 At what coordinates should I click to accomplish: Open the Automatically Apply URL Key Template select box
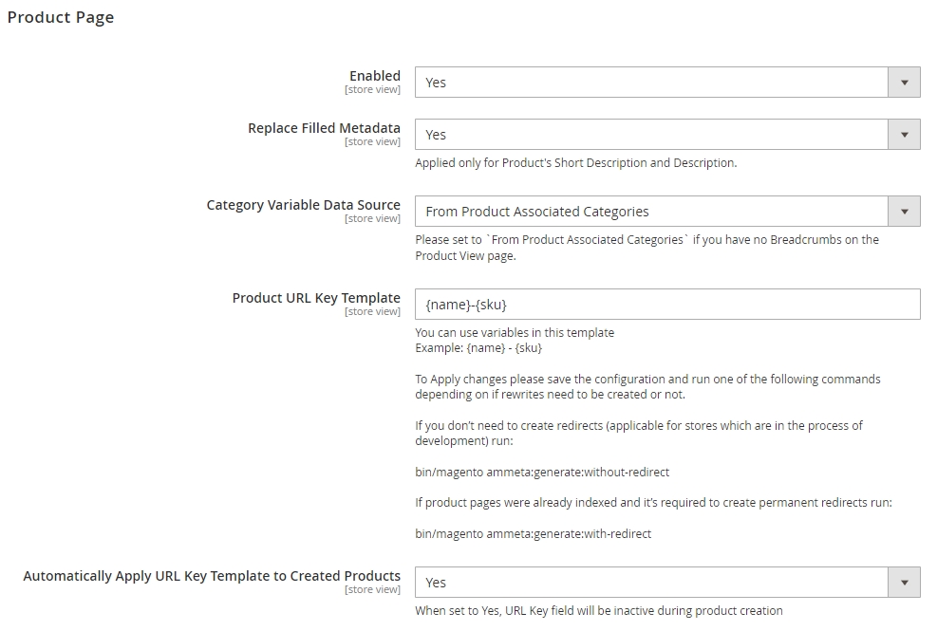[x=667, y=582]
